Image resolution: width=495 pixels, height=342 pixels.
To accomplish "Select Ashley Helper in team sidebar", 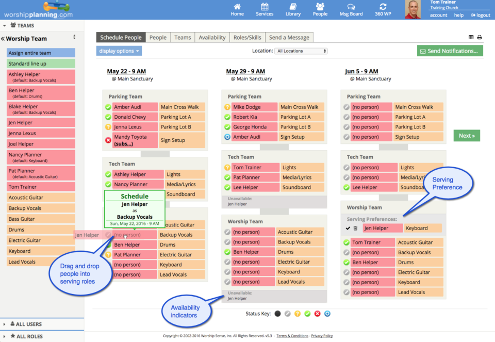I will tap(41, 77).
